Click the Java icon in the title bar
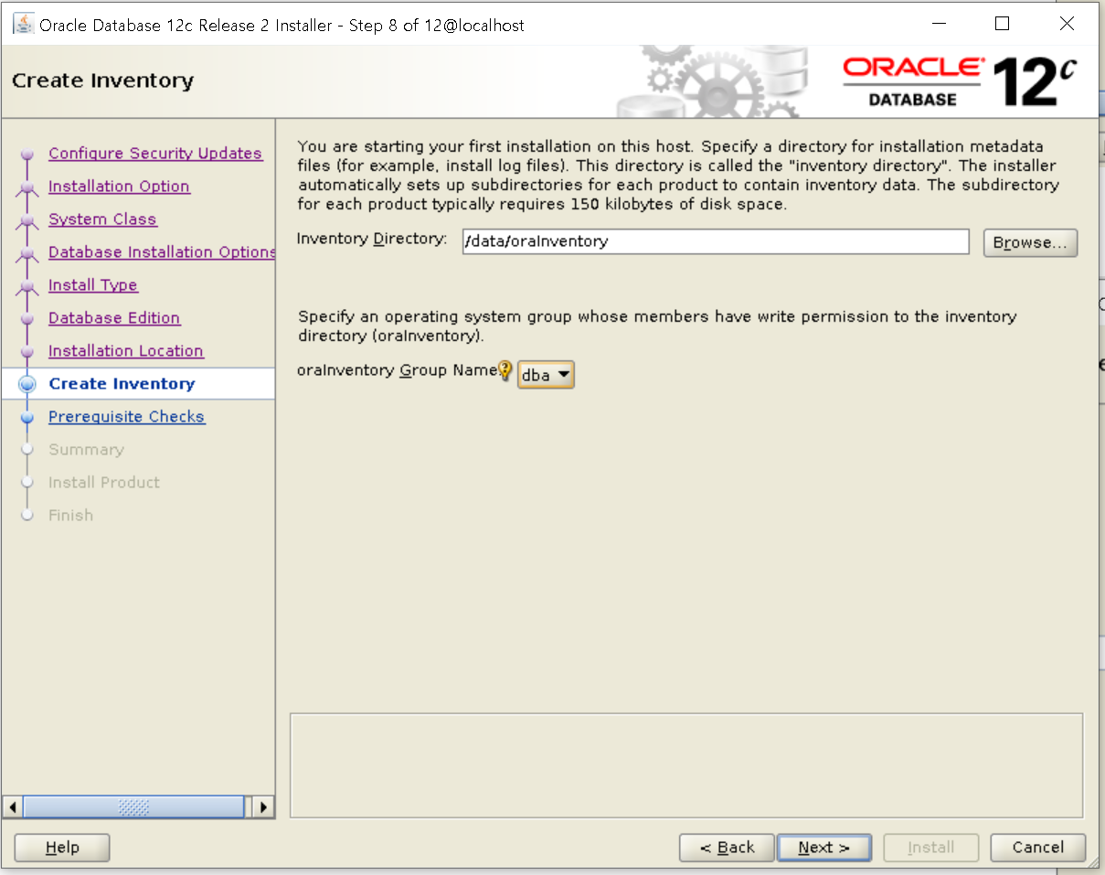This screenshot has width=1105, height=875. click(23, 25)
